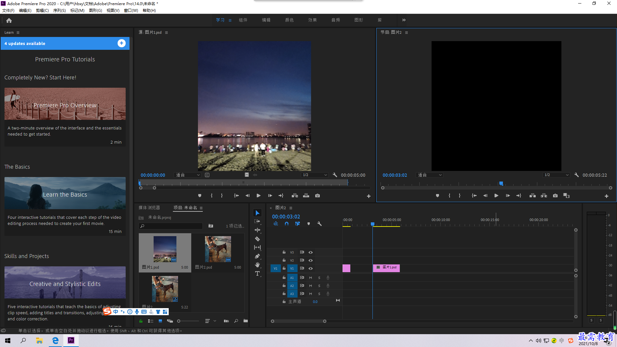Screen dimensions: 617x347
Task: Select the Ripple Edit tool
Action: (x=257, y=230)
